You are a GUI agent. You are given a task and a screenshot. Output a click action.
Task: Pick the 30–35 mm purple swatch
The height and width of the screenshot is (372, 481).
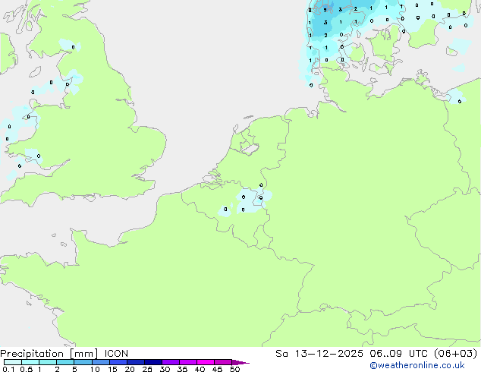point(171,362)
